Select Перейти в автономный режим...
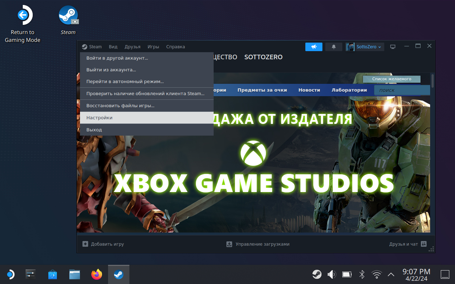Image resolution: width=455 pixels, height=284 pixels. 147,82
